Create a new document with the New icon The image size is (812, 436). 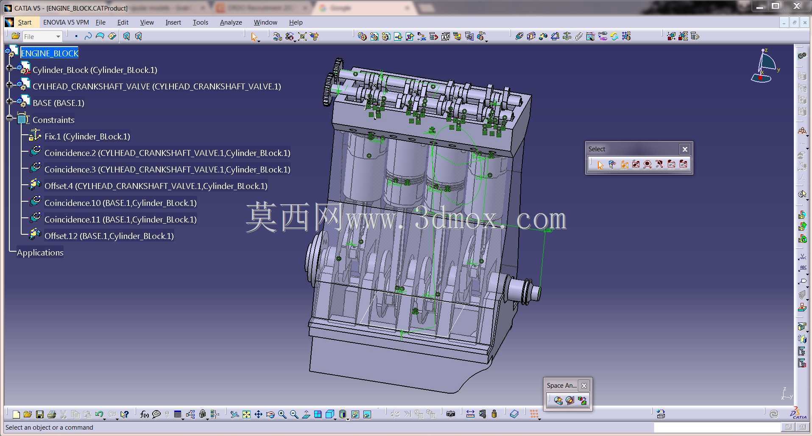(x=16, y=414)
